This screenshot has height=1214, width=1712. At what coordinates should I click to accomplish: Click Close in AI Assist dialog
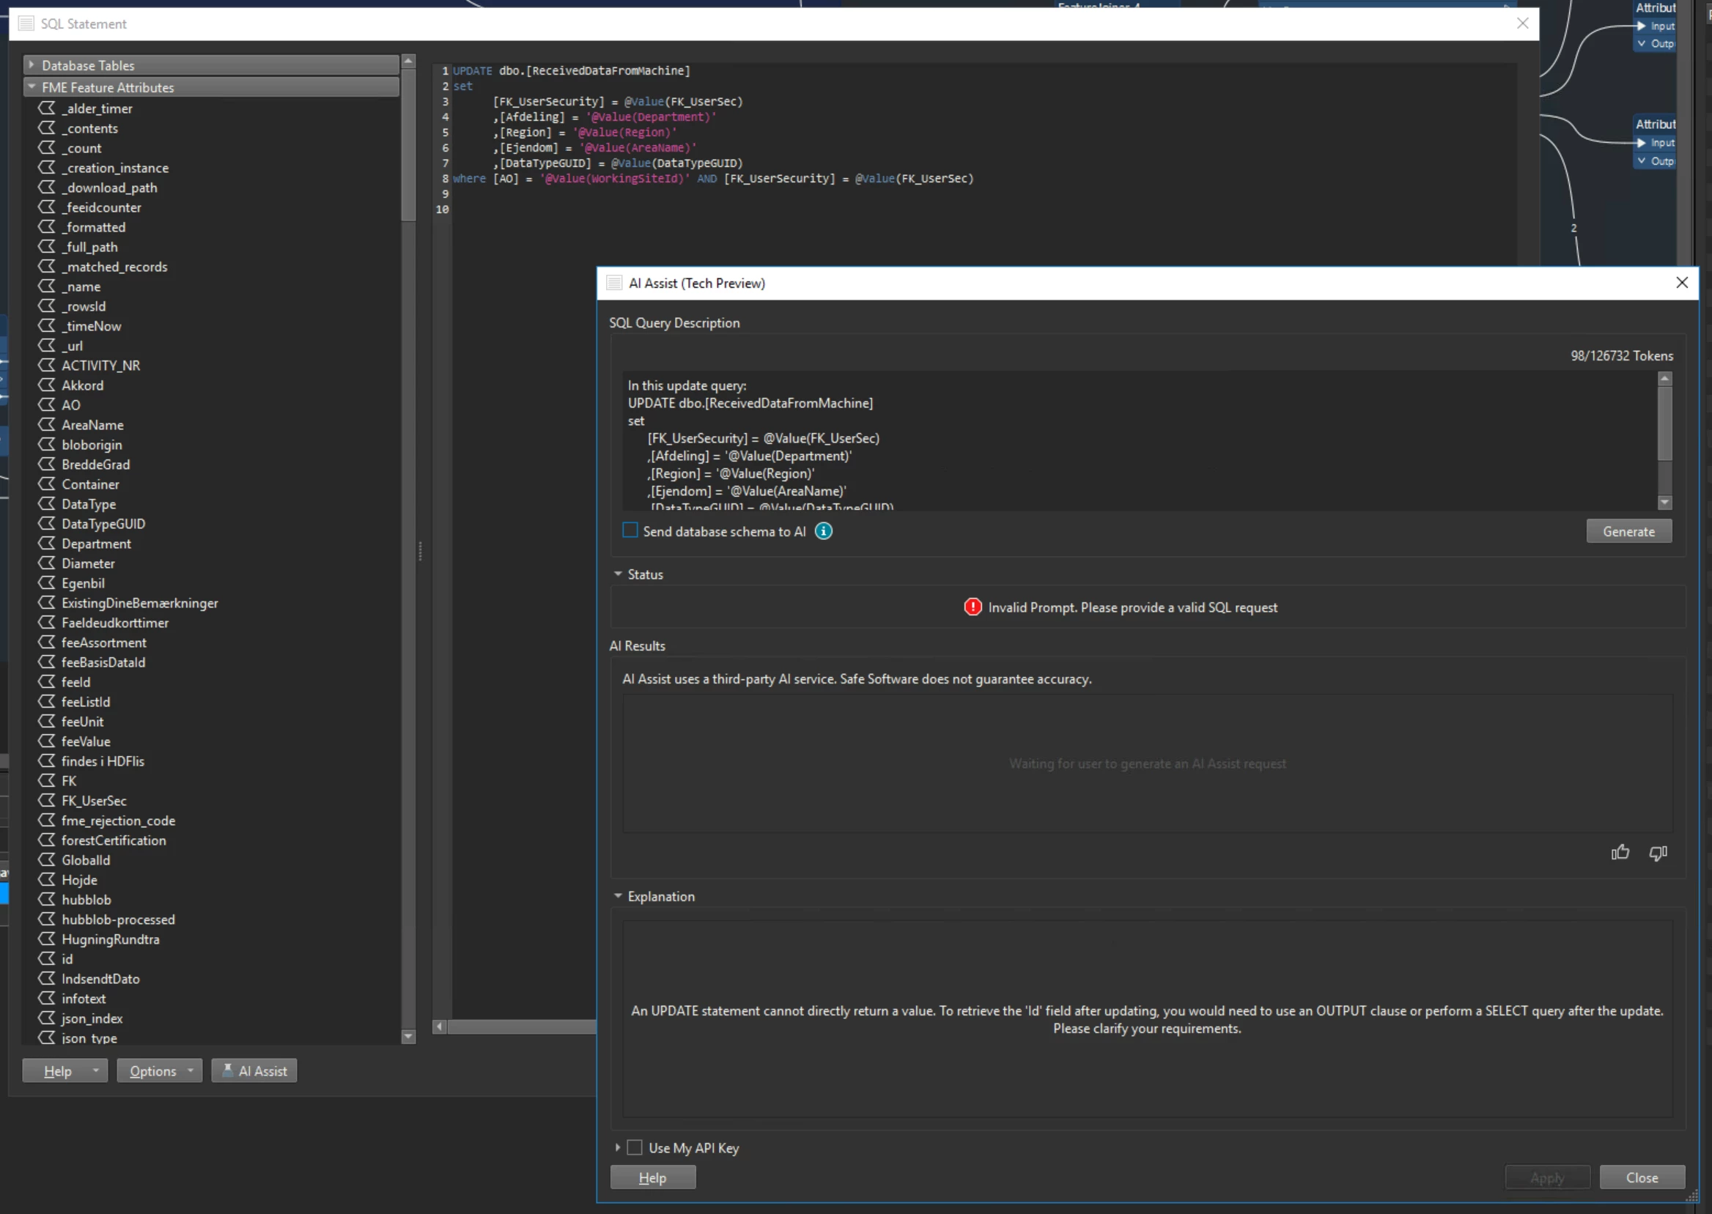1641,1177
